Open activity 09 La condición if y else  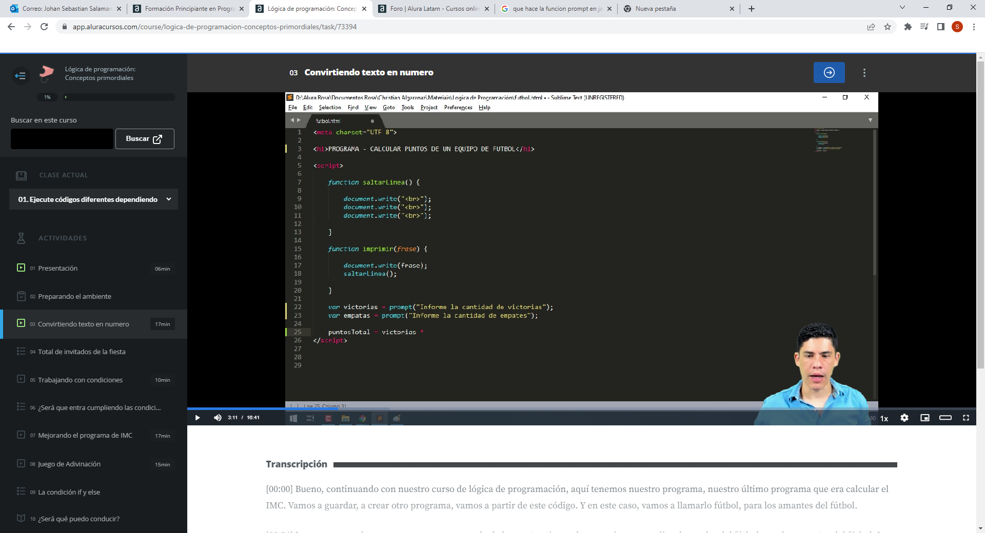pyautogui.click(x=94, y=492)
